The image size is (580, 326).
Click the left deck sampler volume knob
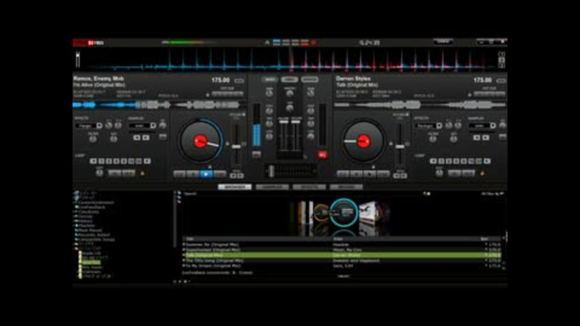pos(163,126)
